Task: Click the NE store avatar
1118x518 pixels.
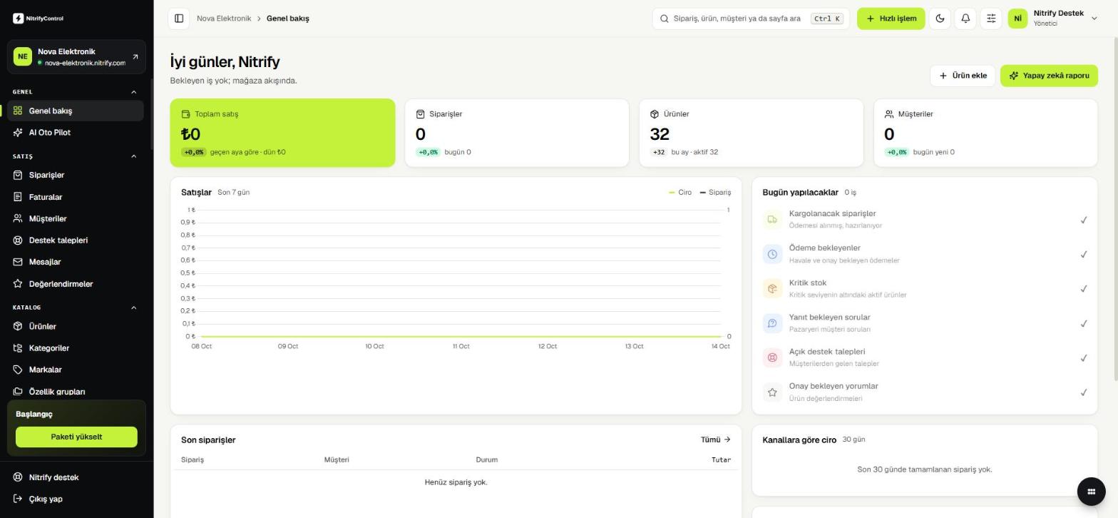Action: click(23, 56)
